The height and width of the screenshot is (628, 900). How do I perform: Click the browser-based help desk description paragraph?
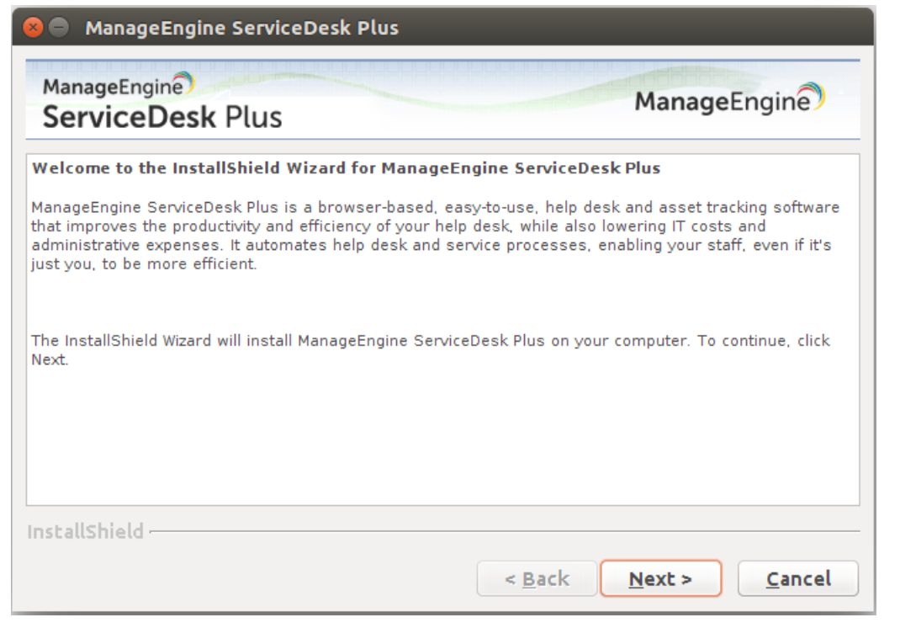pos(435,235)
